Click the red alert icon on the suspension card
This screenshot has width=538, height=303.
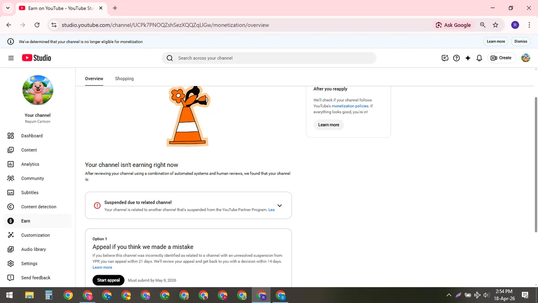point(97,206)
